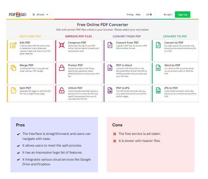Screen dimensions: 208x179
Task: Expand the All tools dropdown chevron
Action: [x=47, y=15]
